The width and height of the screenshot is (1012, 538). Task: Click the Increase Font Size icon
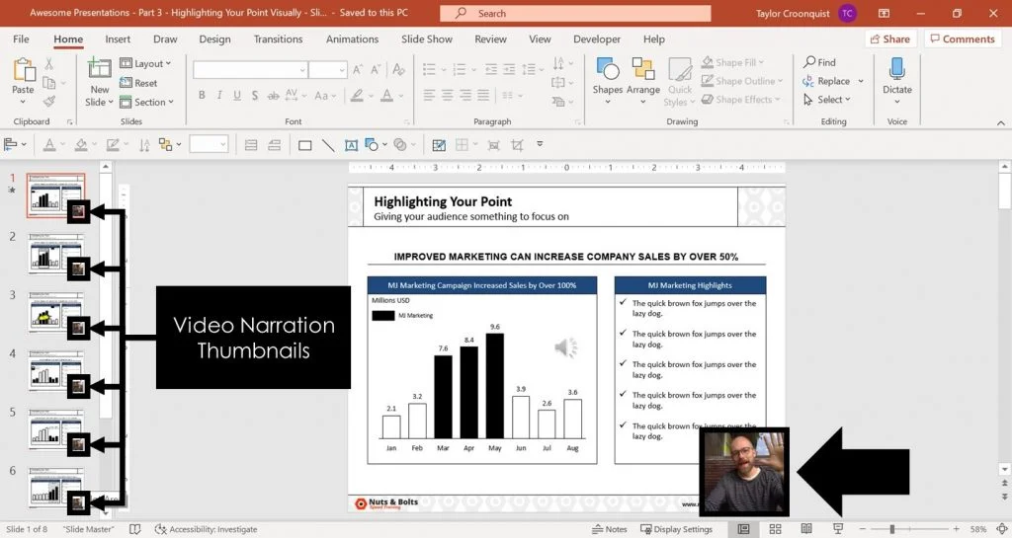click(358, 69)
